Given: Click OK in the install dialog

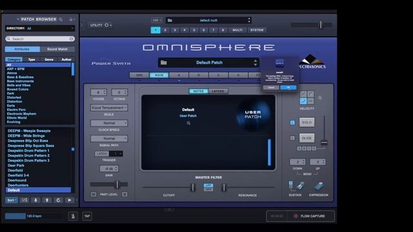Looking at the screenshot, I should (x=288, y=88).
